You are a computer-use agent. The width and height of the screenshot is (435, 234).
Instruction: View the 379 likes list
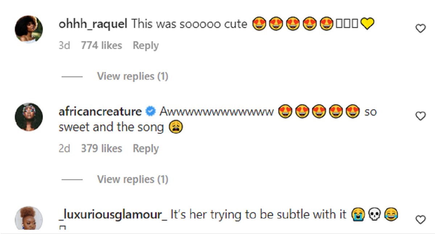pos(101,149)
